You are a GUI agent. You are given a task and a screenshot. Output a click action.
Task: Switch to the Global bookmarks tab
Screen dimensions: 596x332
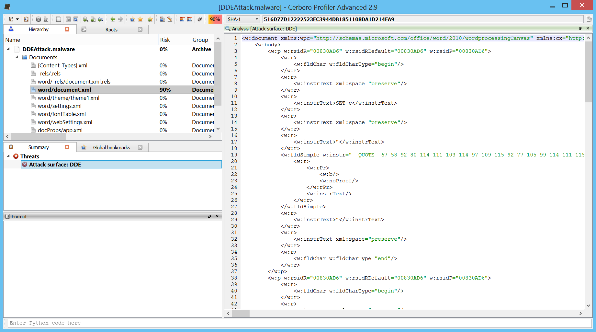click(x=112, y=147)
